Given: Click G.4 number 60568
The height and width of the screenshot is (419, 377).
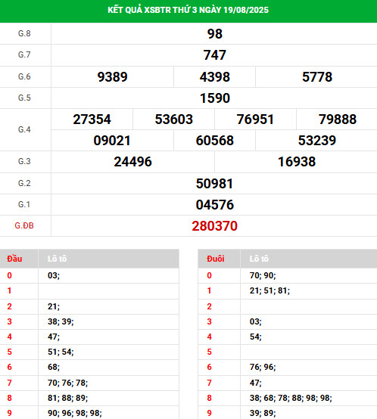Looking at the screenshot, I should (215, 141).
